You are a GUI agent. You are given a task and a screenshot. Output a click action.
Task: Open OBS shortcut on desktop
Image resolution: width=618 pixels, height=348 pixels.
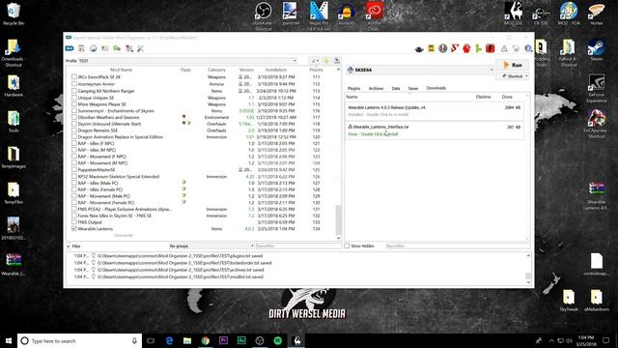pos(263,15)
